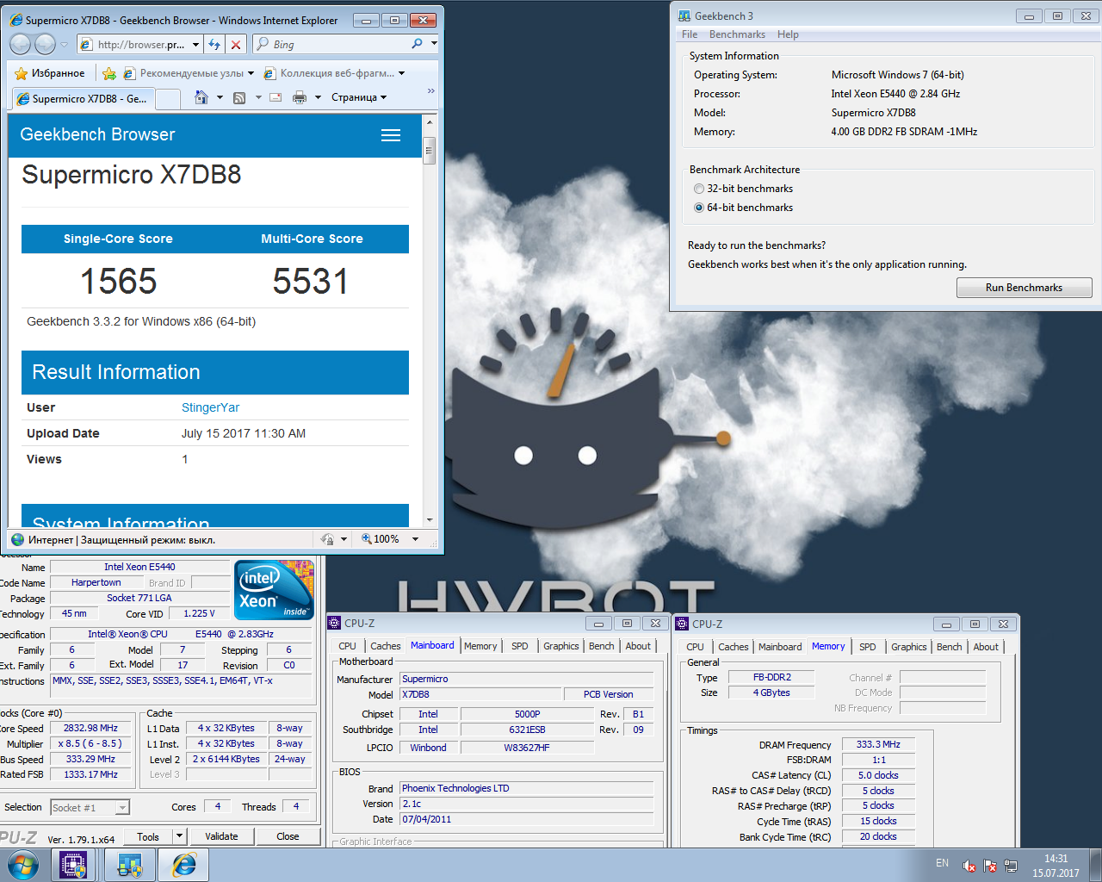This screenshot has width=1102, height=882.
Task: Open the network connection tray icon
Action: coord(1011,866)
